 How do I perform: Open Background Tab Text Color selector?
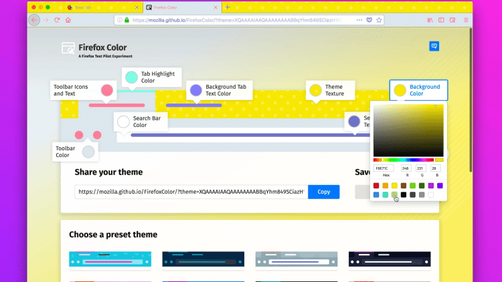220,90
